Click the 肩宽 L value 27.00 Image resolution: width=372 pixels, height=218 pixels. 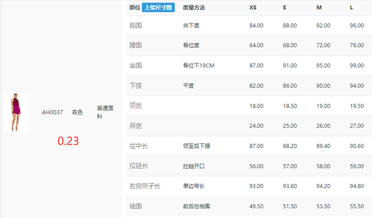pyautogui.click(x=357, y=126)
